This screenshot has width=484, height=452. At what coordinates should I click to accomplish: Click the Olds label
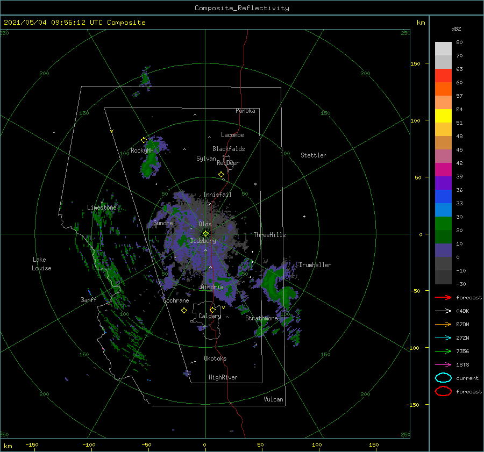point(205,224)
